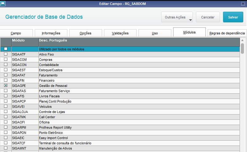The width and height of the screenshot is (247, 152).
Task: Click 'Terminal de consulta do funcionário' cell
Action: [139, 143]
